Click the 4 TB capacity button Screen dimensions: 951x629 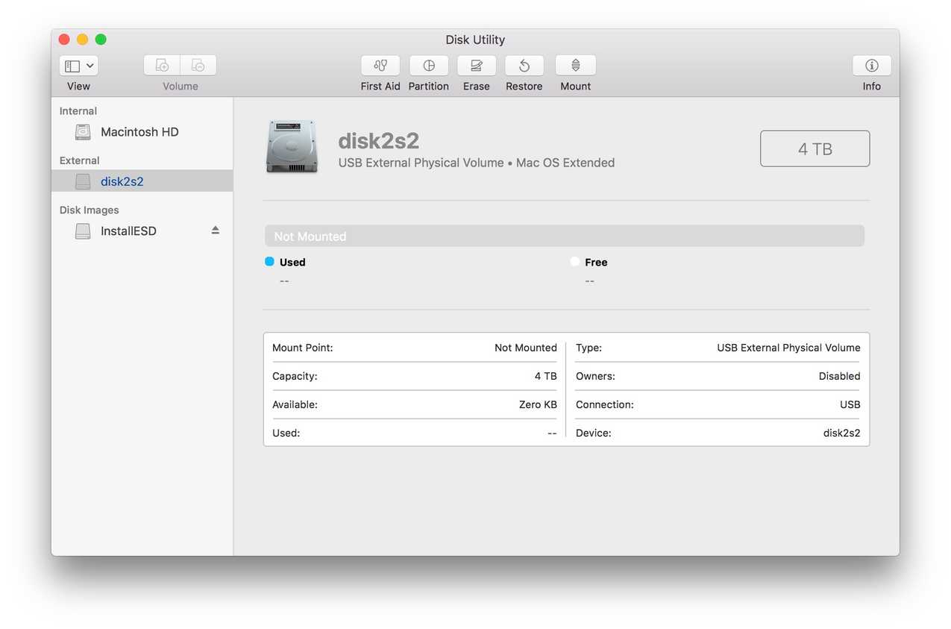click(815, 148)
